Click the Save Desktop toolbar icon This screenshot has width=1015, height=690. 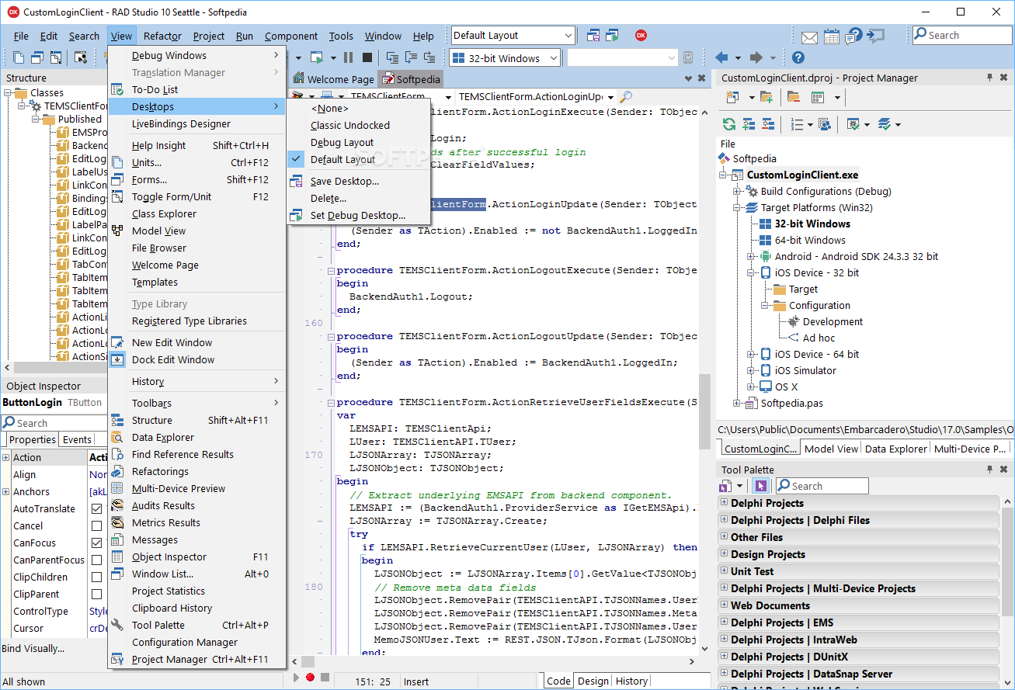594,35
